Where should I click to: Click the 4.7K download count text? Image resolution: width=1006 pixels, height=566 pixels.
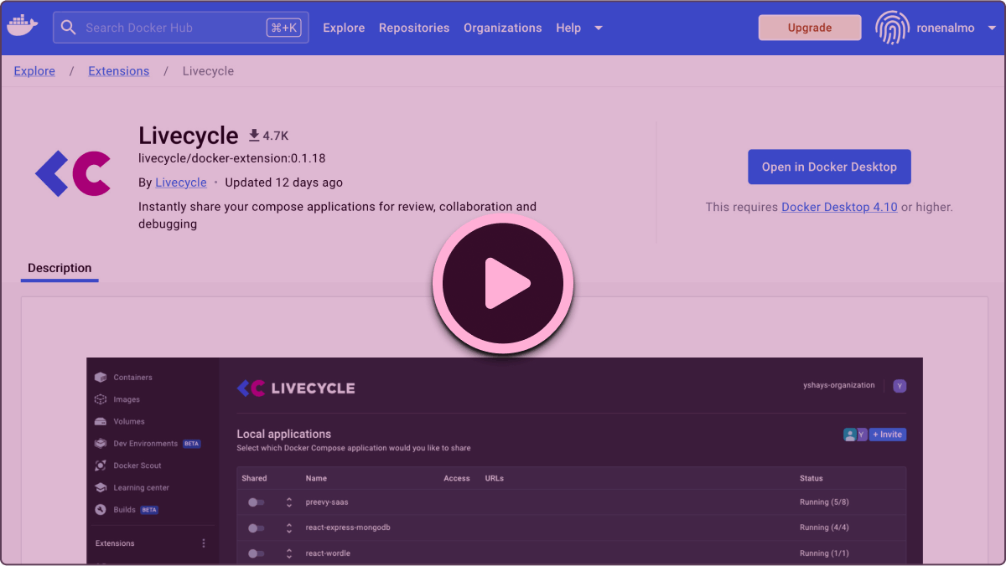tap(275, 136)
